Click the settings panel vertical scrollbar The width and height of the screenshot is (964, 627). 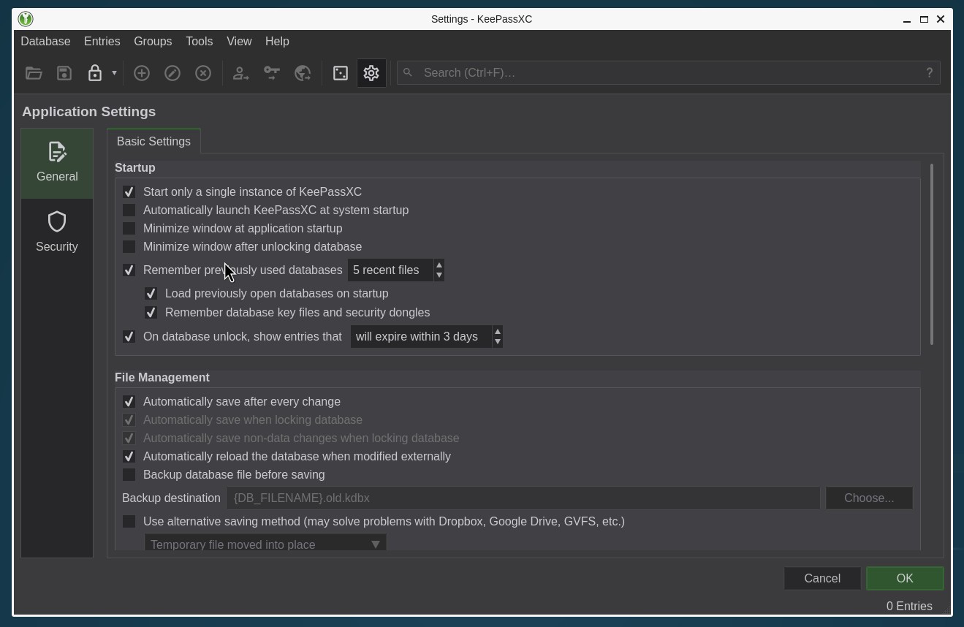[x=931, y=254]
